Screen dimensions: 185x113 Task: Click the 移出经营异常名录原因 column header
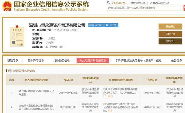[121, 80]
